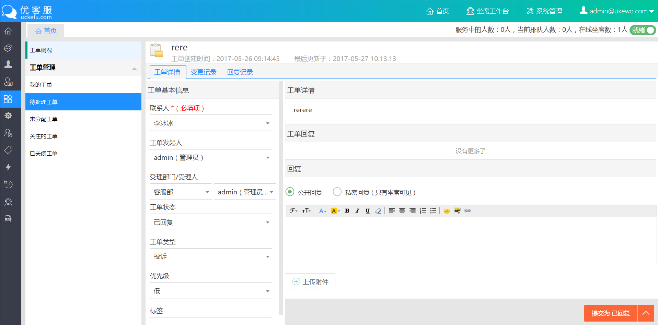Open the 优先级 dropdown showing 低

tap(211, 291)
